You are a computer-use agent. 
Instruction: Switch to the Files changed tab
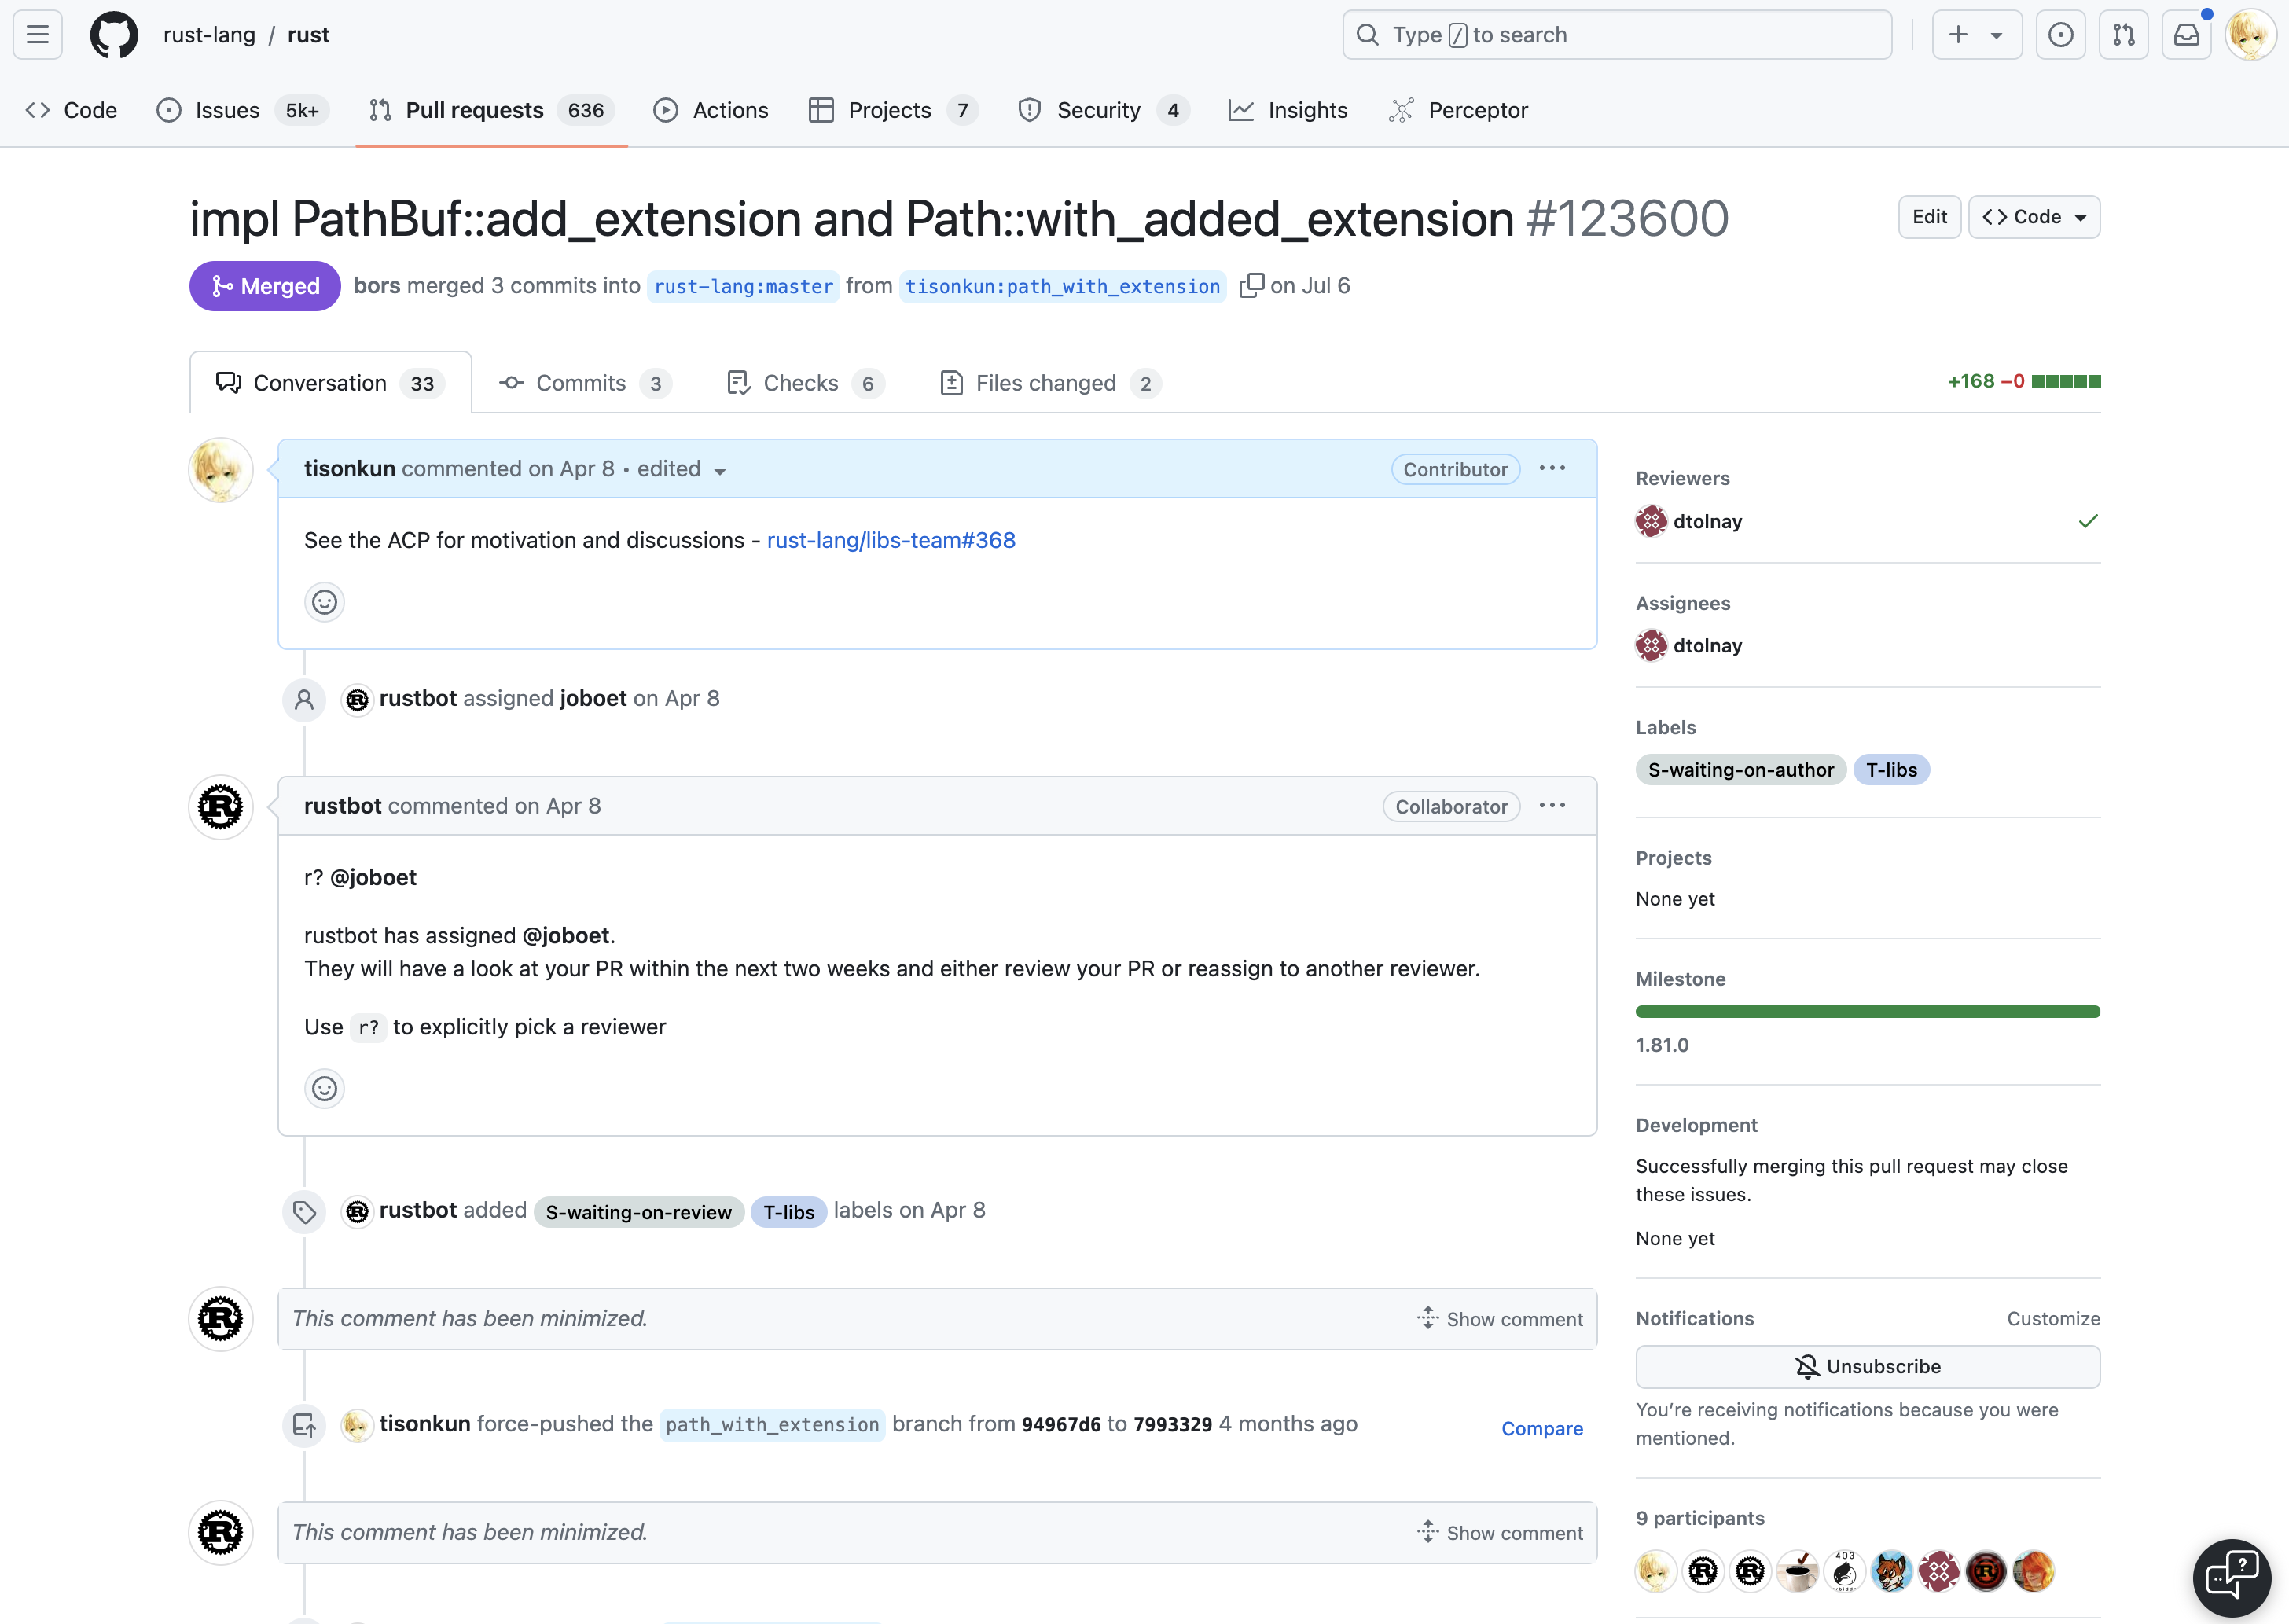(x=1050, y=383)
